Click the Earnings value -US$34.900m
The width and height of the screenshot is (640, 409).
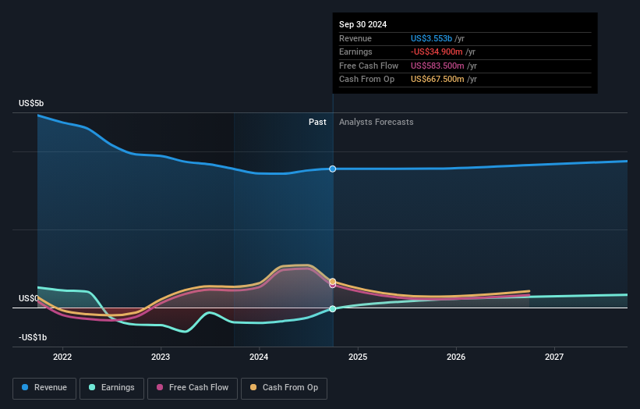tap(437, 52)
